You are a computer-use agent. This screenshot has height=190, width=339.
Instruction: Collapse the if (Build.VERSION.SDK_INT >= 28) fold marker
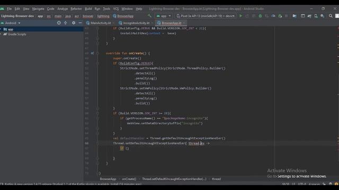point(97,113)
